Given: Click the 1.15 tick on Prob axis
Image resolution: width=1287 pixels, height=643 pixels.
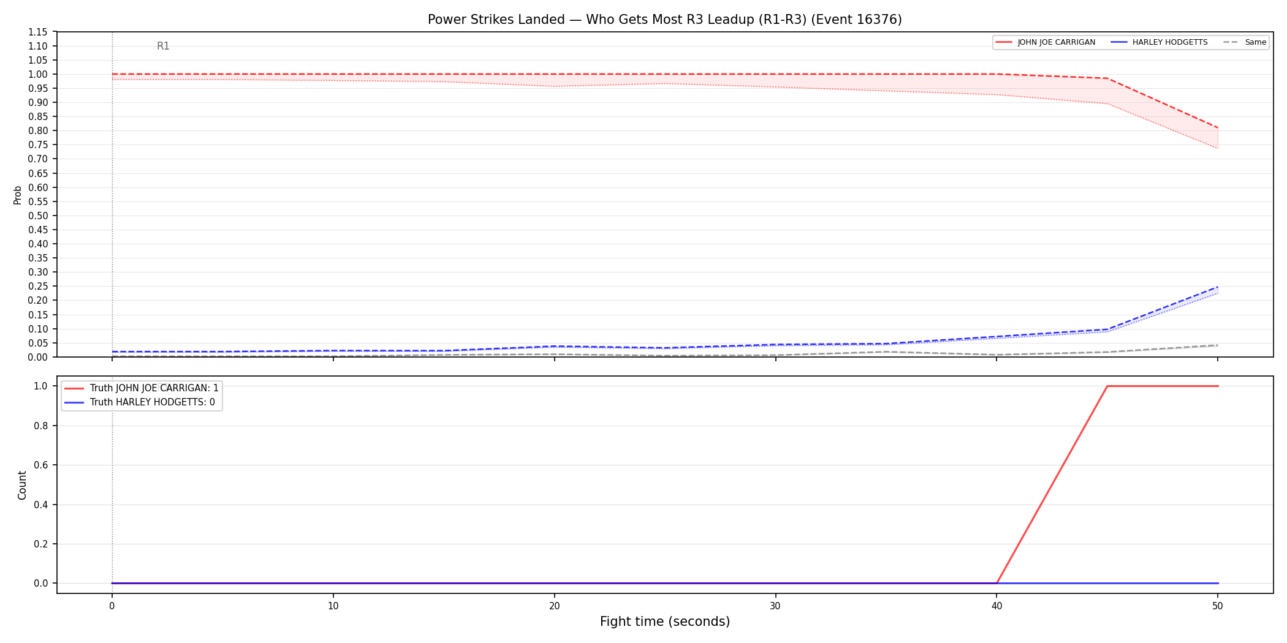Looking at the screenshot, I should coord(38,32).
